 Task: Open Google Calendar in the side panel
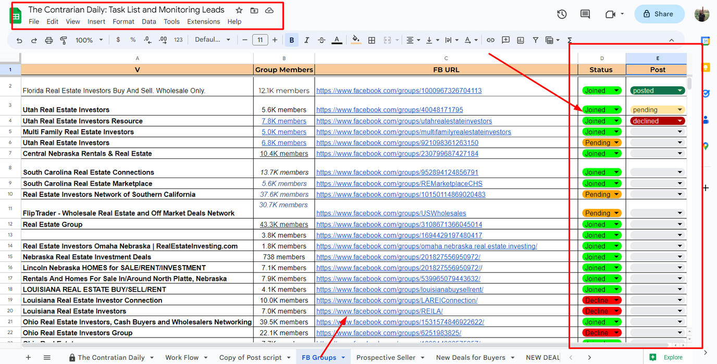click(x=706, y=41)
